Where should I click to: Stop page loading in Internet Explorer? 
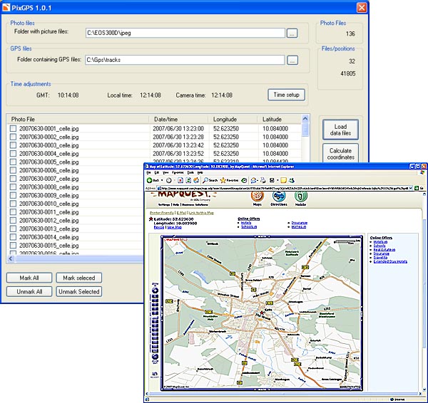[180, 180]
